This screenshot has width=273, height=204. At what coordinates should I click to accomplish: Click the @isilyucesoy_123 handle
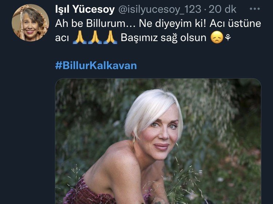pyautogui.click(x=160, y=9)
